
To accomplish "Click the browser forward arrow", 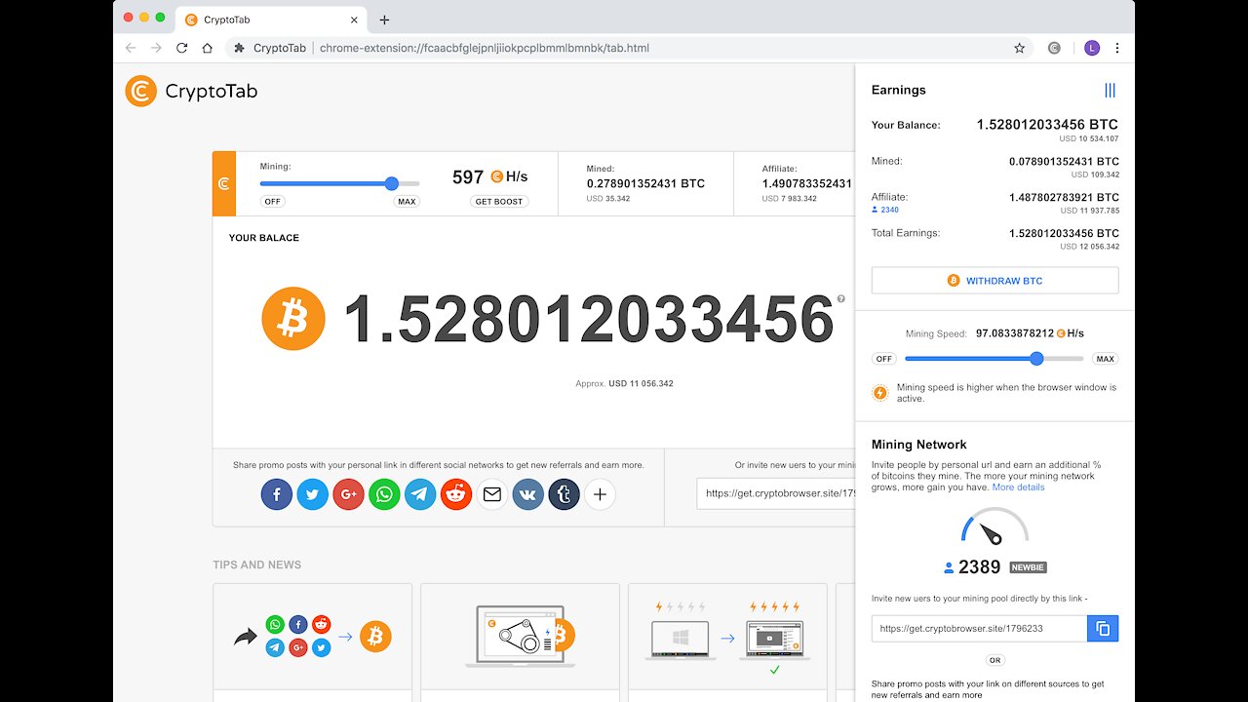I will tap(156, 48).
